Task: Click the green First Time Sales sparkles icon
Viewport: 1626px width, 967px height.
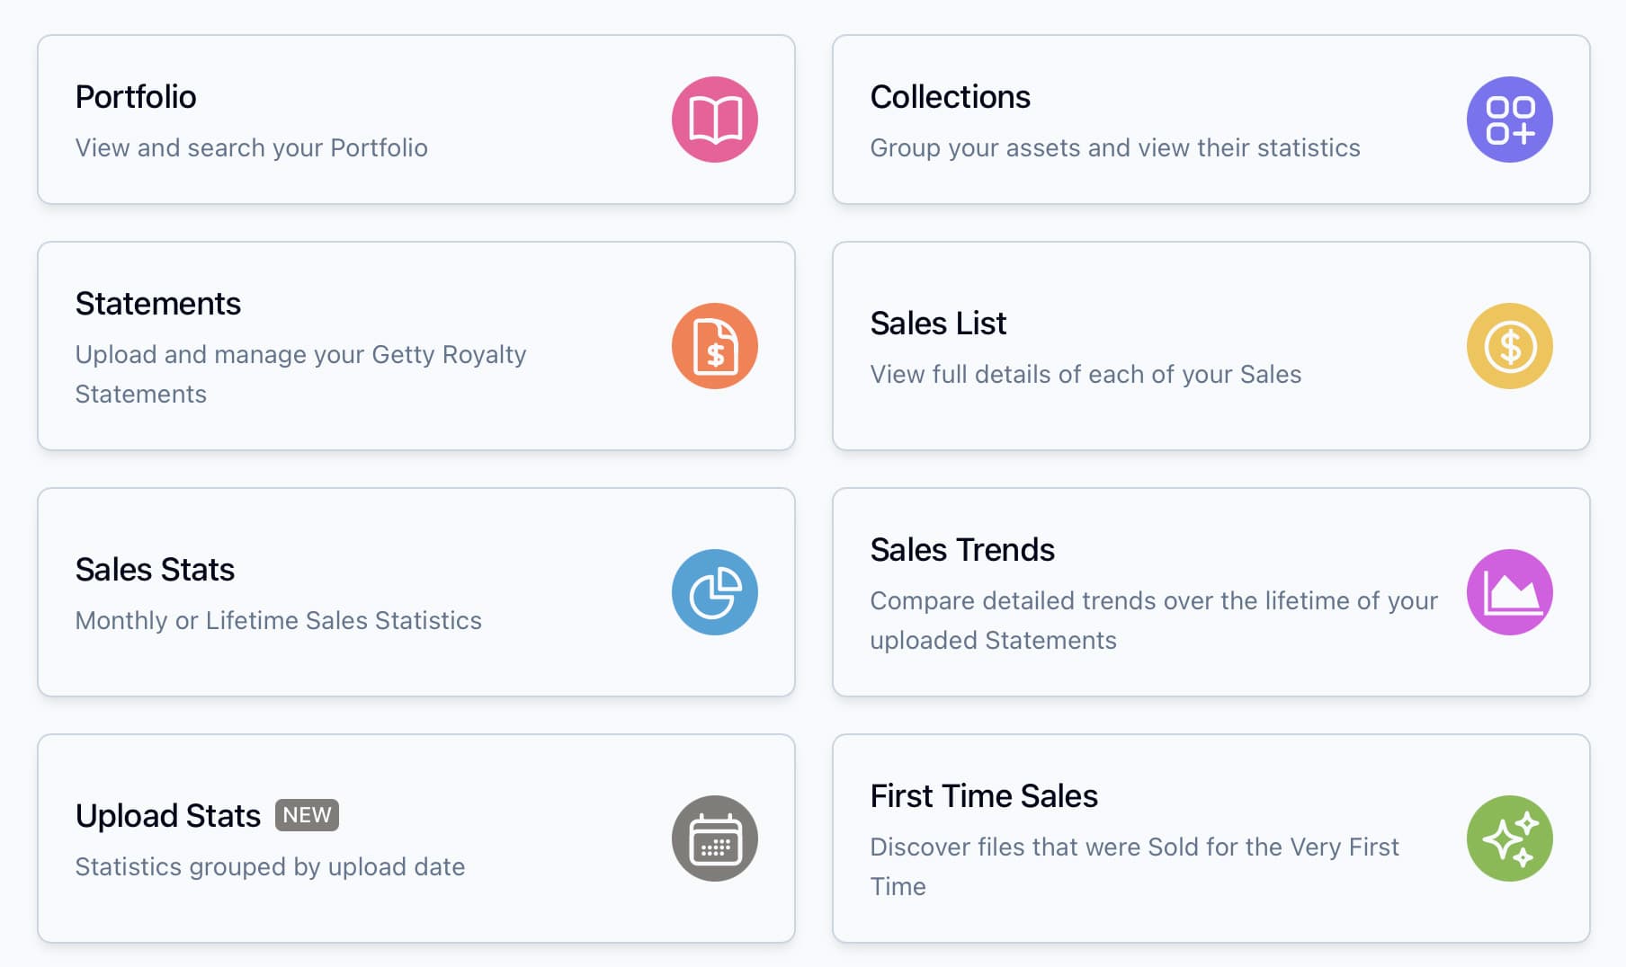Action: coord(1509,838)
